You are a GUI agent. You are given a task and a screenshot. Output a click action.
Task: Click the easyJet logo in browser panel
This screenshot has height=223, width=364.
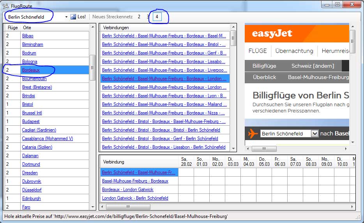272,33
